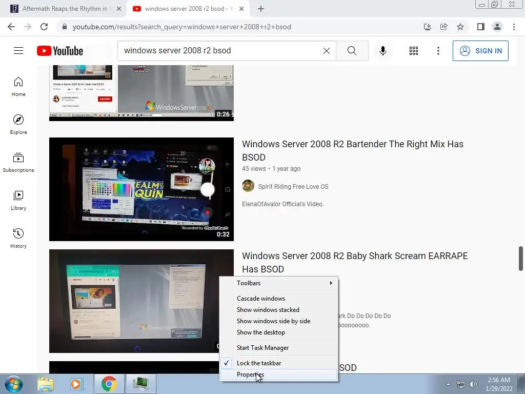
Task: Switch to Chrome taskbar button
Action: [109, 384]
